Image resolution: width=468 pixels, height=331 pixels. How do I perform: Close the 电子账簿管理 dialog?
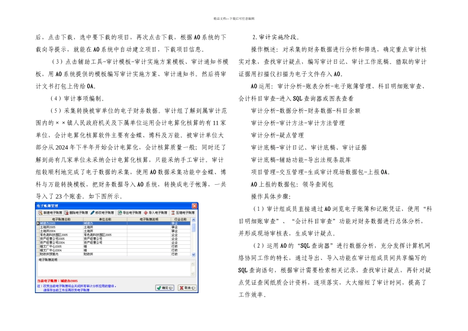(194, 206)
